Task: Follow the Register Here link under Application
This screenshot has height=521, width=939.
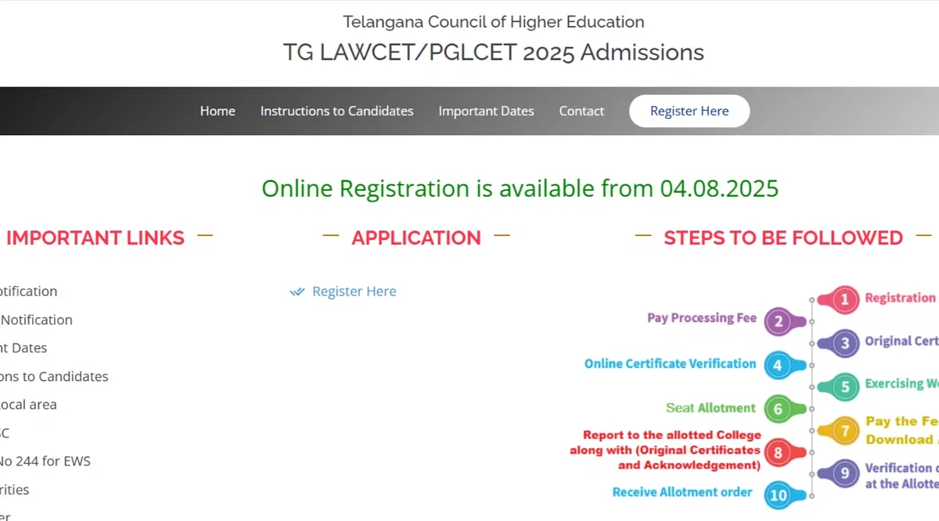Action: pos(354,291)
